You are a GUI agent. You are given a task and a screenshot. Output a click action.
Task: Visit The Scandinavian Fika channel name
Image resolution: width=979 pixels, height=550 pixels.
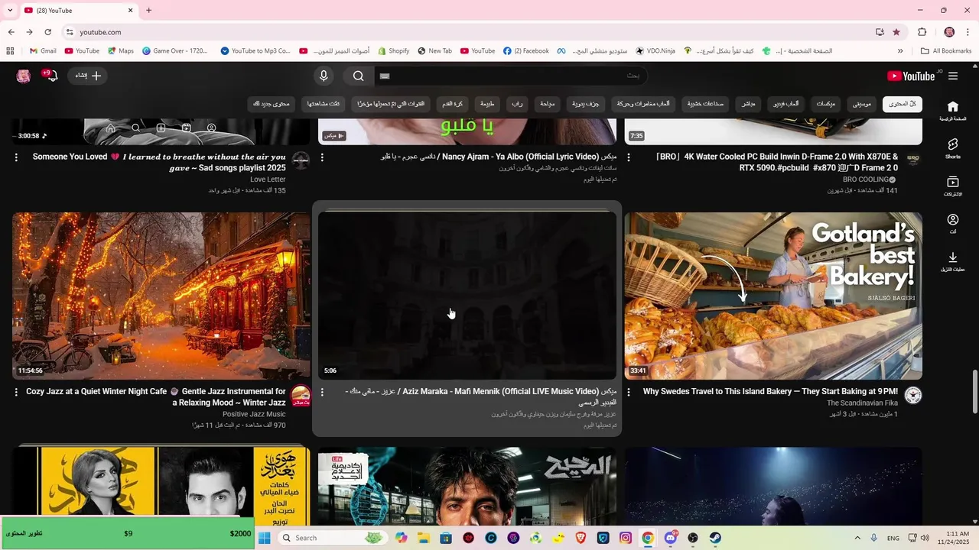pyautogui.click(x=862, y=403)
